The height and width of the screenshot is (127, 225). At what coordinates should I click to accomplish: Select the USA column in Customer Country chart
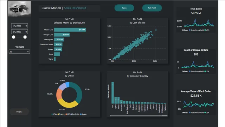coord(112,93)
